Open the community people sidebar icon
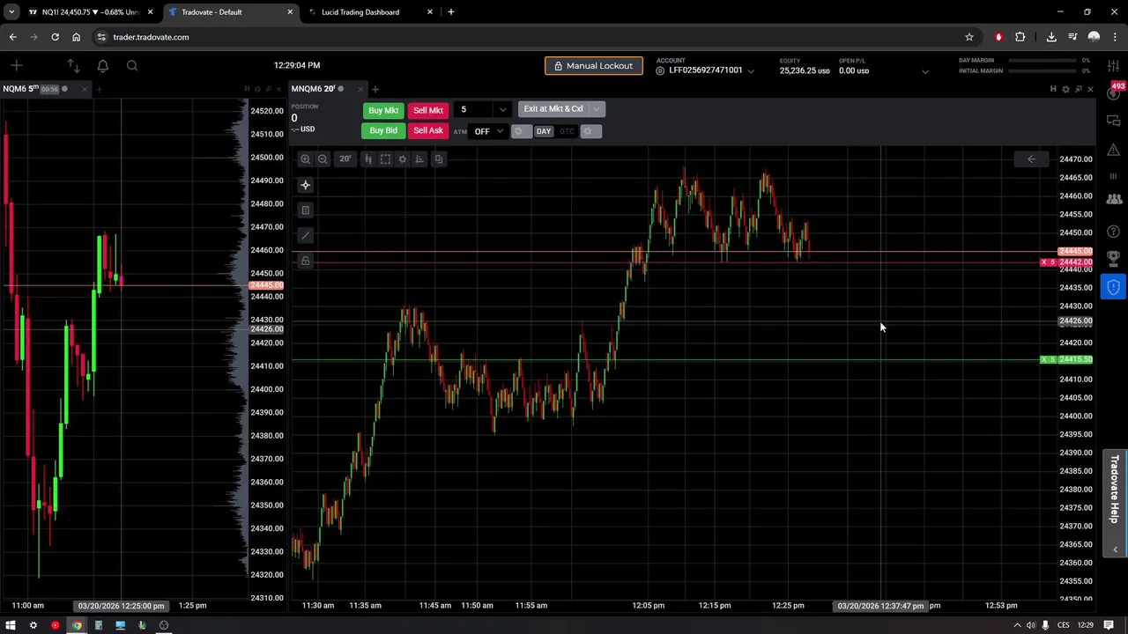The image size is (1128, 634). 1114,200
